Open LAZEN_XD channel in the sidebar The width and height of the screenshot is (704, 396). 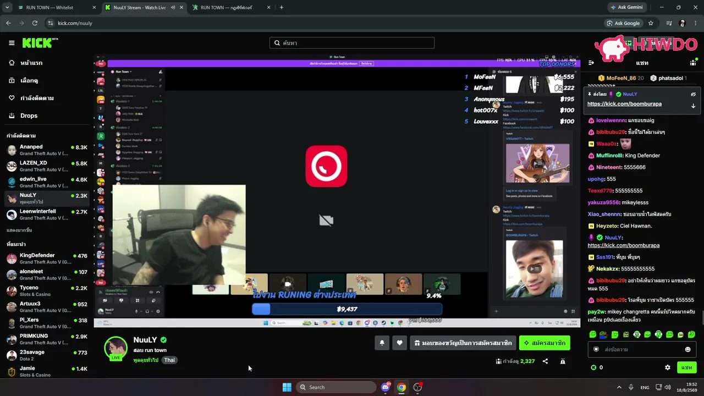tap(47, 166)
